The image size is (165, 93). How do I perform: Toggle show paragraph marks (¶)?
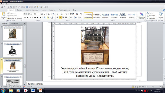(81, 14)
